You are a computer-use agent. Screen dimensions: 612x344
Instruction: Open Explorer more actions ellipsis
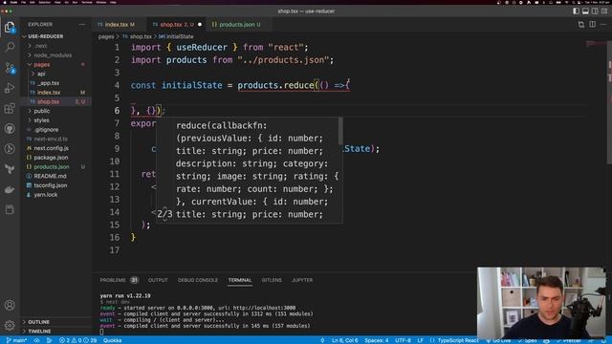[x=81, y=24]
